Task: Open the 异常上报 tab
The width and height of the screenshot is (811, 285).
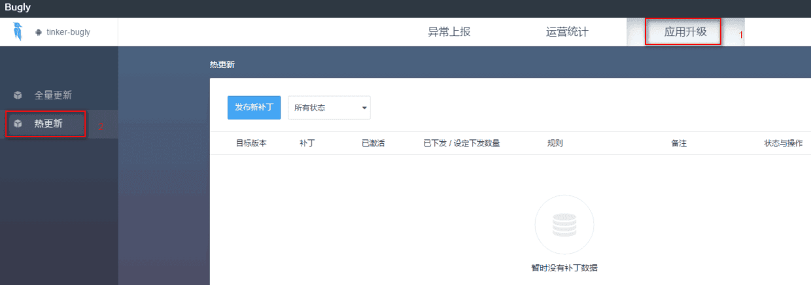Action: (449, 31)
